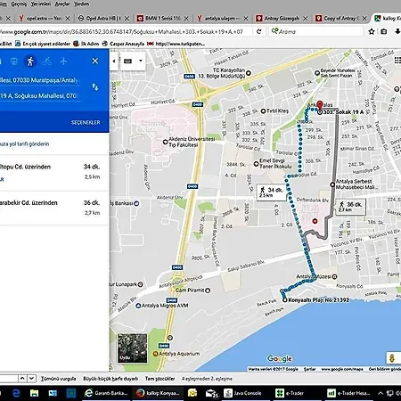
Task: Click the Emel Sevgi Taner İlkokulu marker
Action: [x=256, y=164]
